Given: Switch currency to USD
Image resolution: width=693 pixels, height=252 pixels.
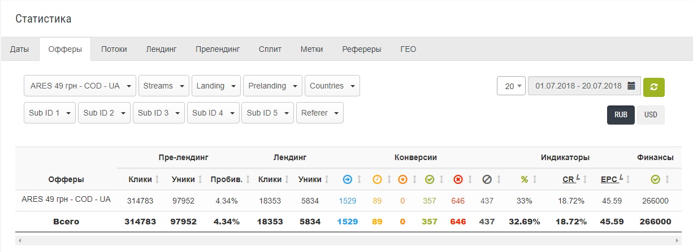Looking at the screenshot, I should [651, 114].
